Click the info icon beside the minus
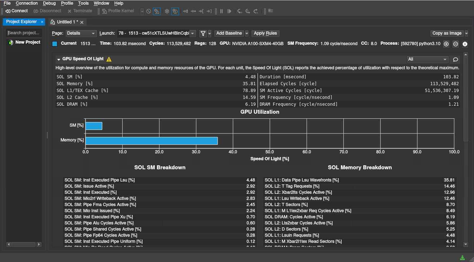This screenshot has height=262, width=474. tap(465, 44)
